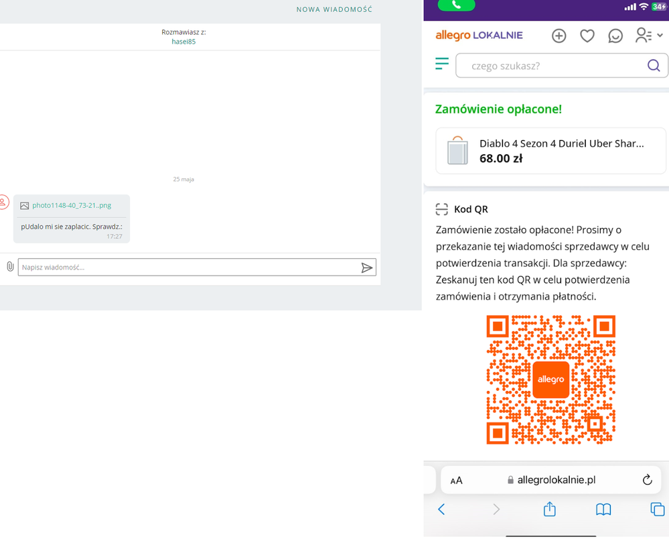Open the NOWA WIADOMOŚĆ link

coord(334,9)
